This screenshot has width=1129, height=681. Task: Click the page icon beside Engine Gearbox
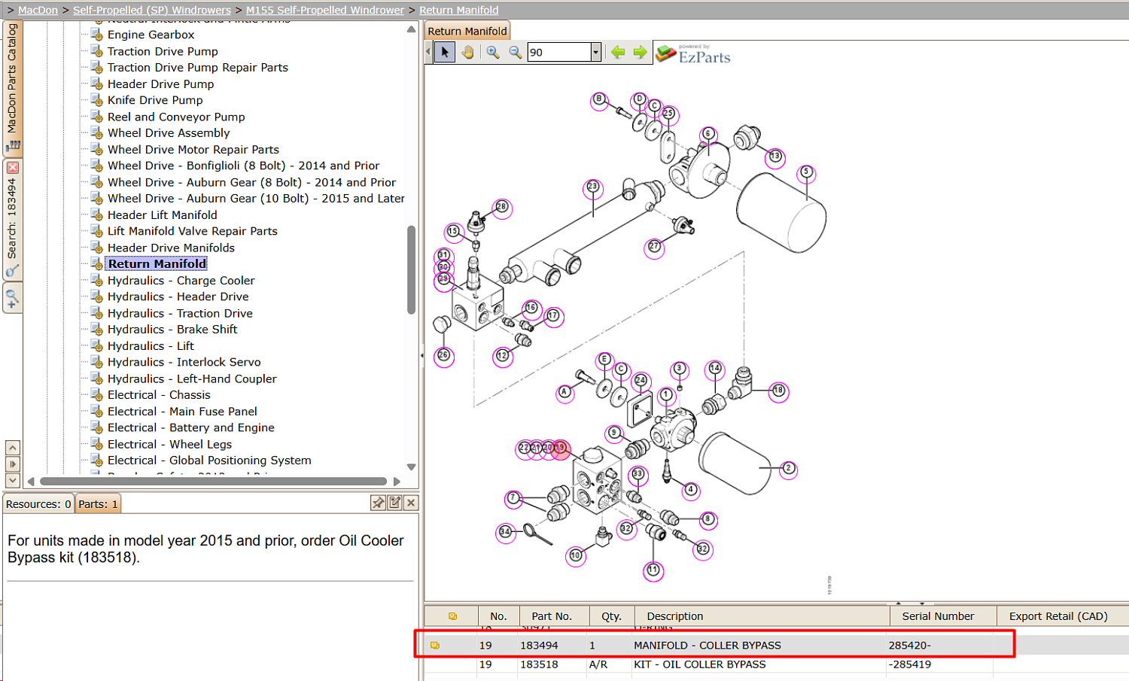pyautogui.click(x=96, y=35)
